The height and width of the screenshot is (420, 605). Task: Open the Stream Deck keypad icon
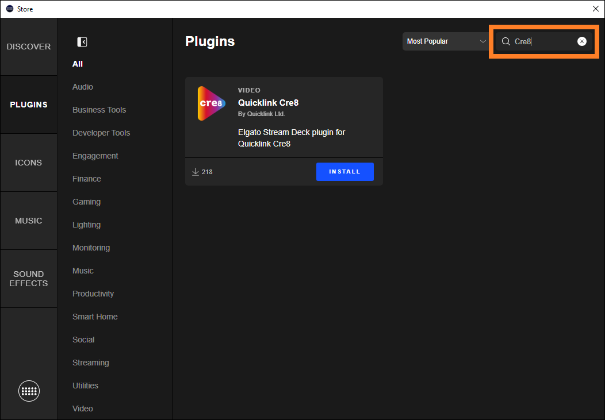coord(29,391)
